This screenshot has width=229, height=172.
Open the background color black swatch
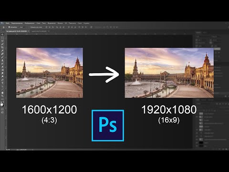3,106
